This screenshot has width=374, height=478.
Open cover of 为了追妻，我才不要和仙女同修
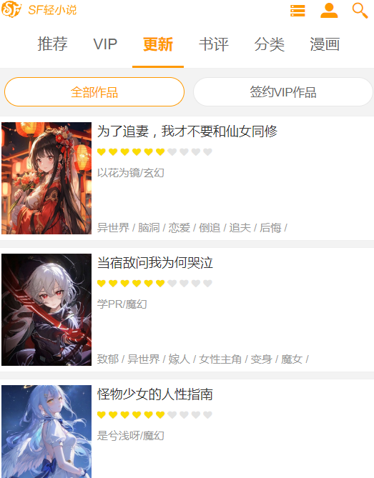point(46,178)
